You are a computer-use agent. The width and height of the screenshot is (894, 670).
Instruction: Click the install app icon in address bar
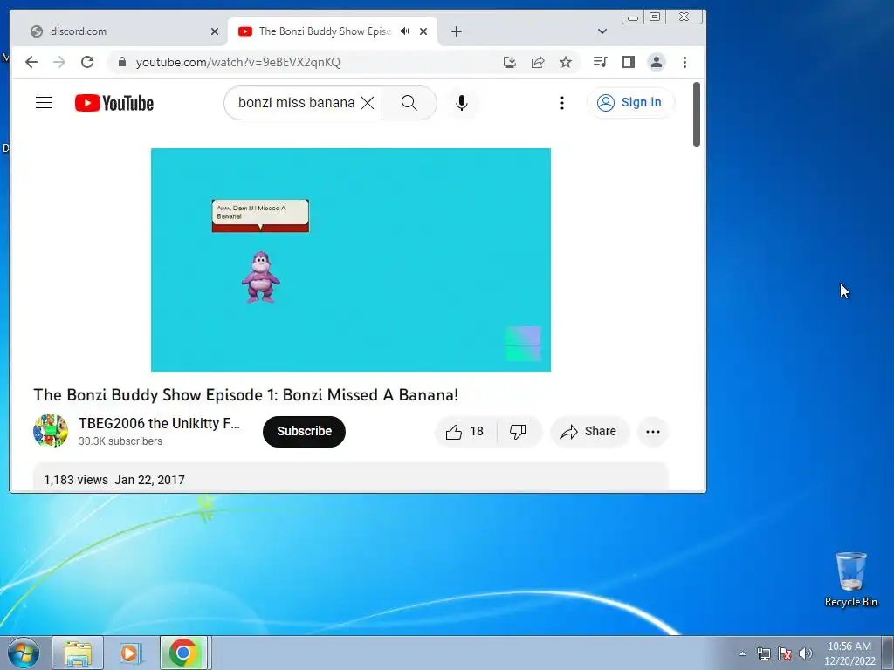(510, 62)
